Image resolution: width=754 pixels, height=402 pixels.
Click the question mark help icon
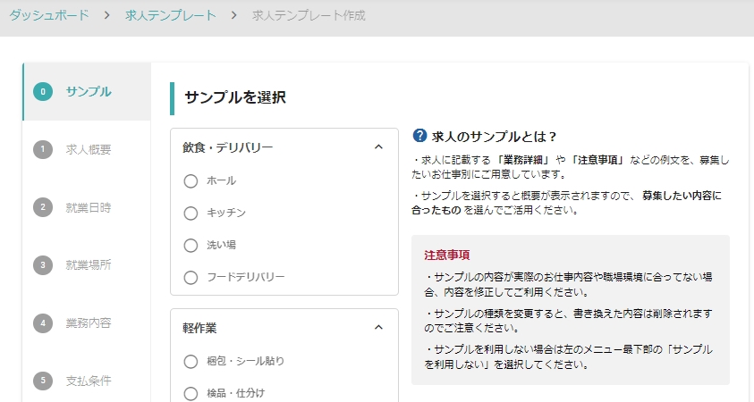pyautogui.click(x=419, y=136)
